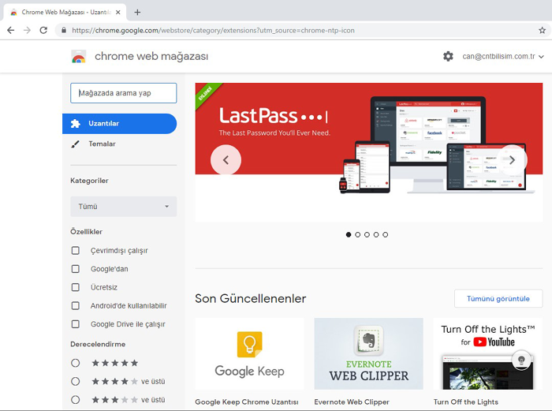Show previous slide with left carousel arrow
Screen dimensions: 552x411
click(226, 160)
